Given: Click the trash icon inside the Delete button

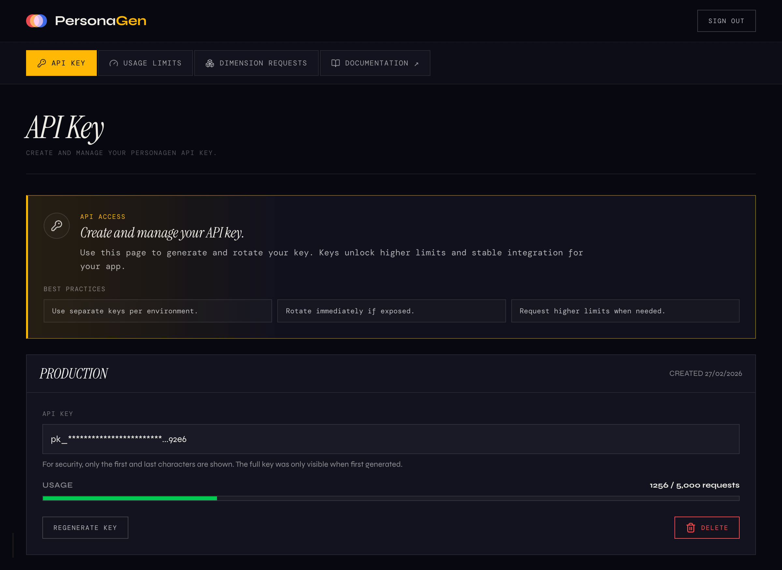Looking at the screenshot, I should click(690, 528).
